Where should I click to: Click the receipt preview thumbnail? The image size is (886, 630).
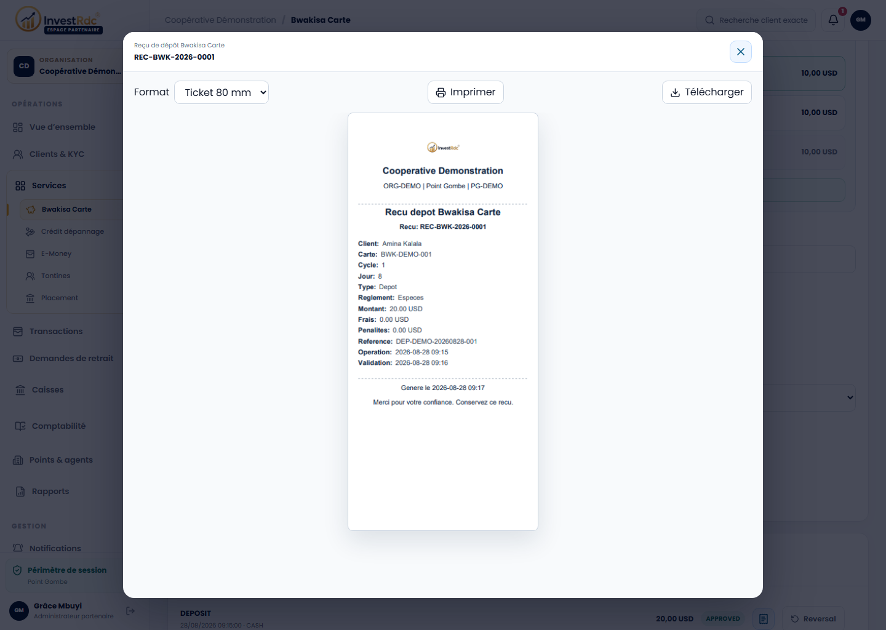[x=443, y=321]
